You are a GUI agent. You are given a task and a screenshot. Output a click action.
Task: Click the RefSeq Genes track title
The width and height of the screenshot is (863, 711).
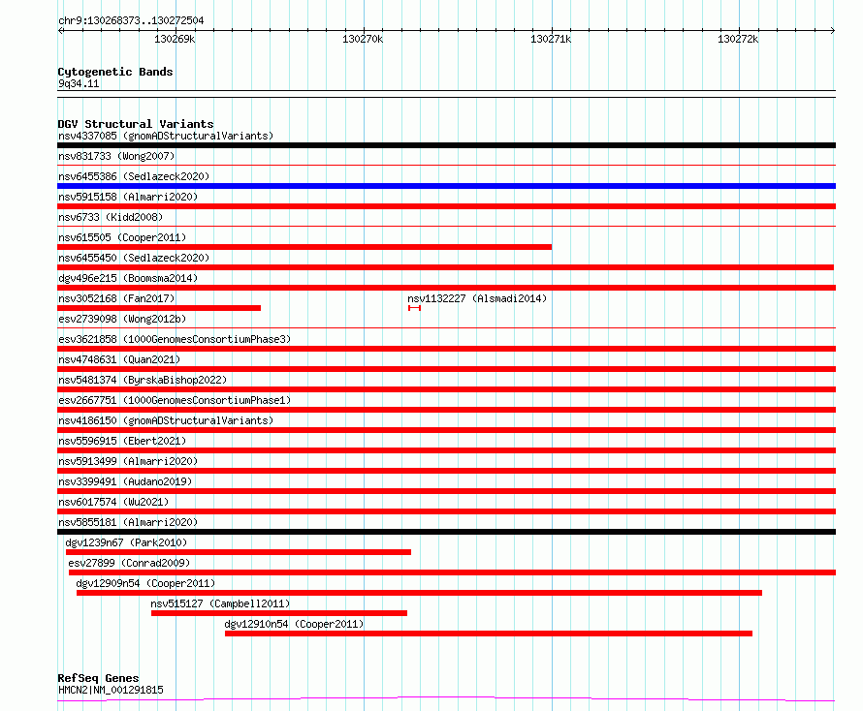coord(98,678)
